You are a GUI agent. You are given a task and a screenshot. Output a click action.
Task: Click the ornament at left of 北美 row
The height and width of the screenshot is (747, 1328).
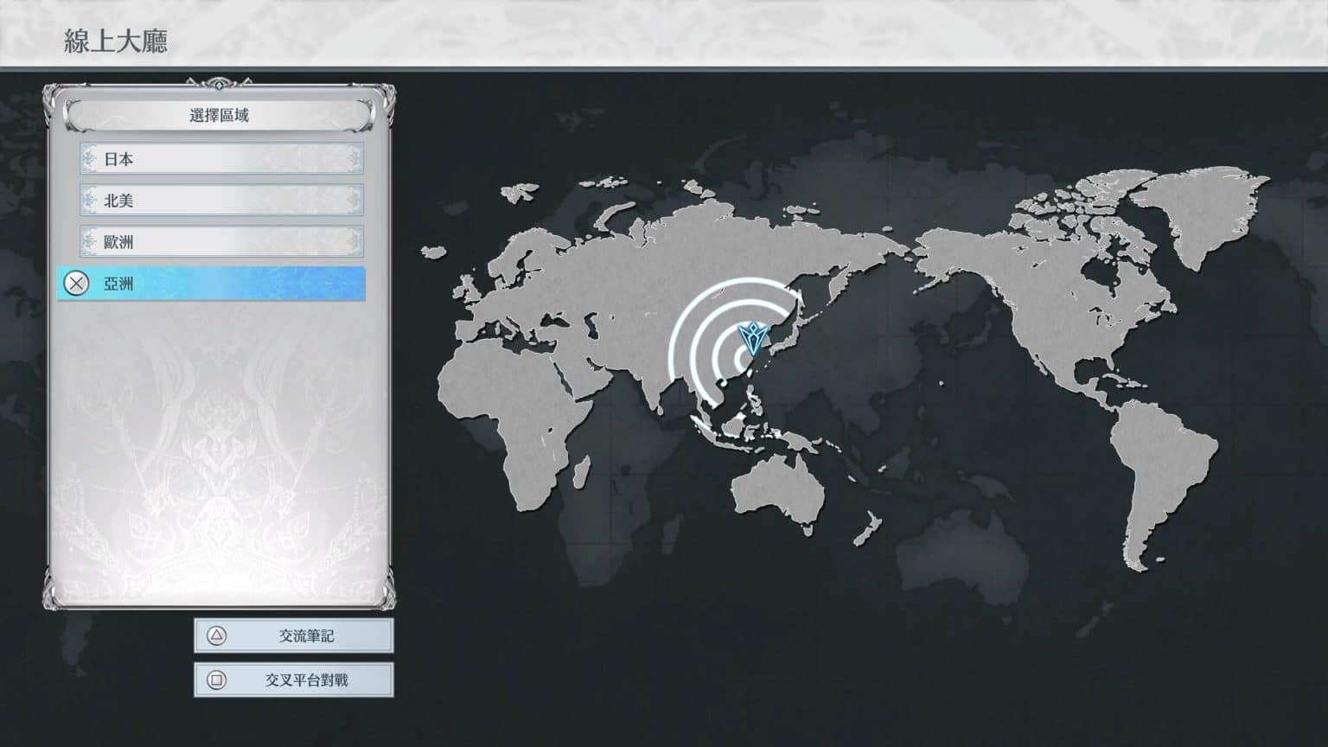click(88, 201)
